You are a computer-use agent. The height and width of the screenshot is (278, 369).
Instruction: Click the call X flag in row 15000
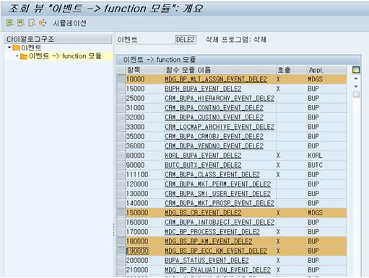pos(278,89)
